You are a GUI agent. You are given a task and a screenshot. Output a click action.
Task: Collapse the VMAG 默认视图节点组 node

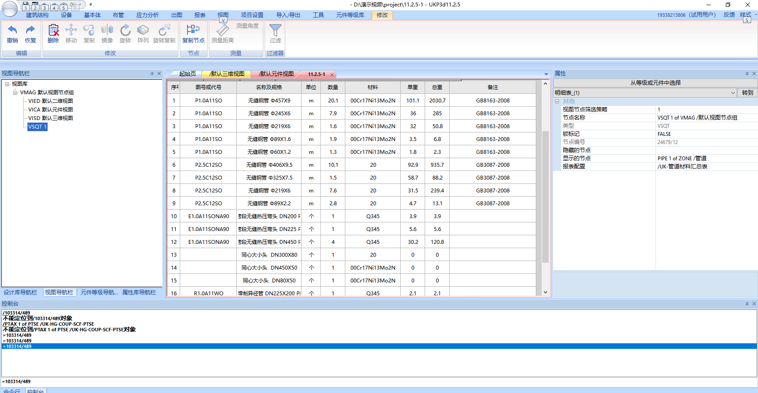15,93
